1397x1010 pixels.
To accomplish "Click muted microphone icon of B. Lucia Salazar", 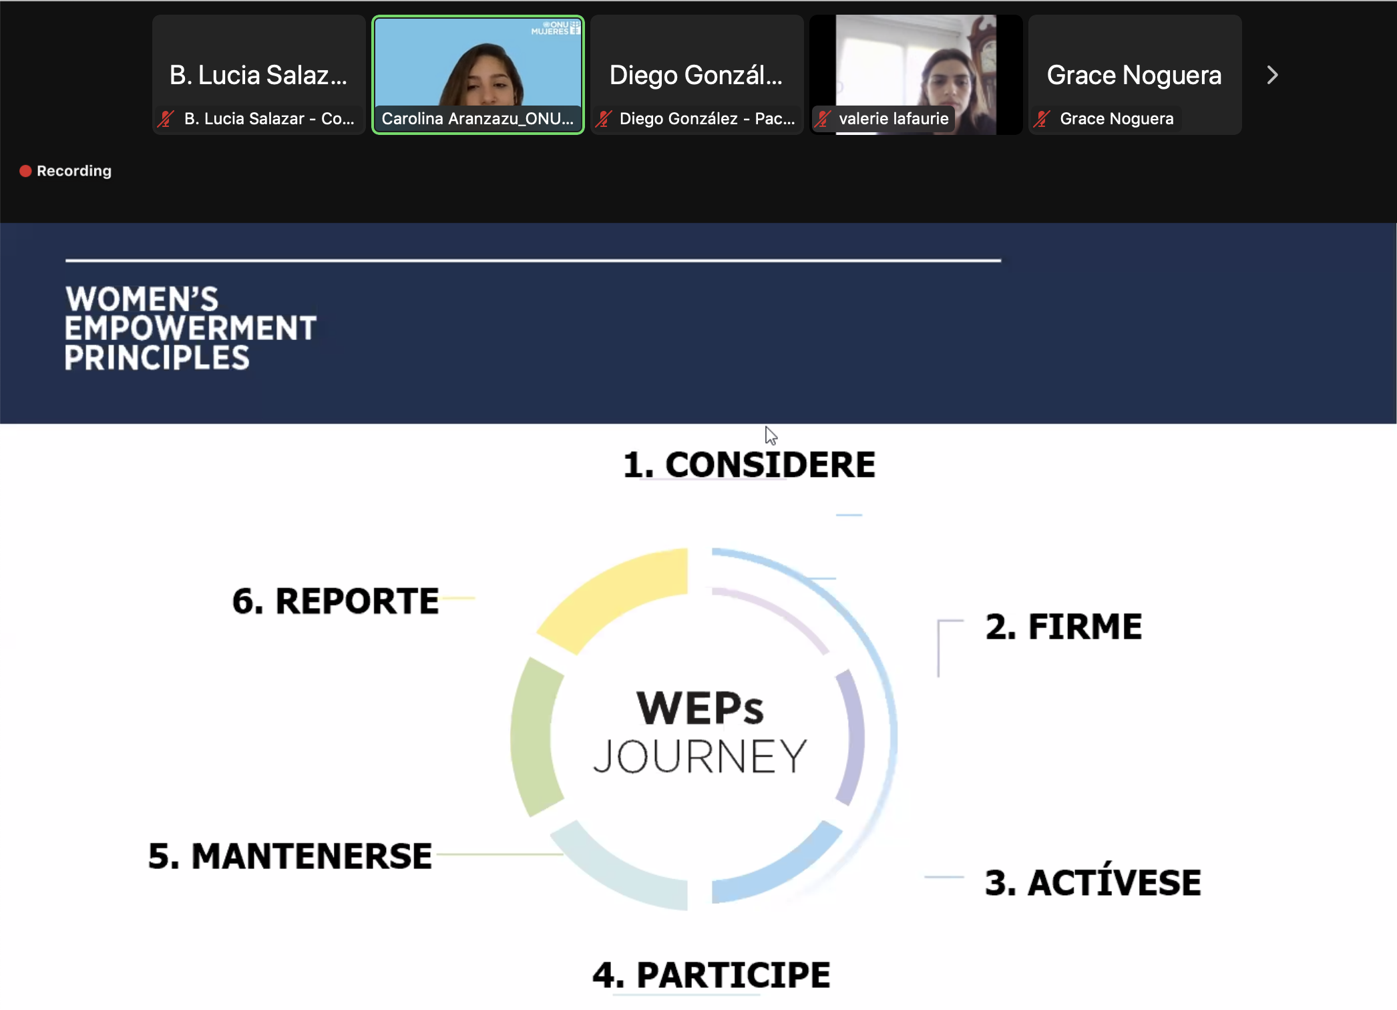I will pos(166,119).
